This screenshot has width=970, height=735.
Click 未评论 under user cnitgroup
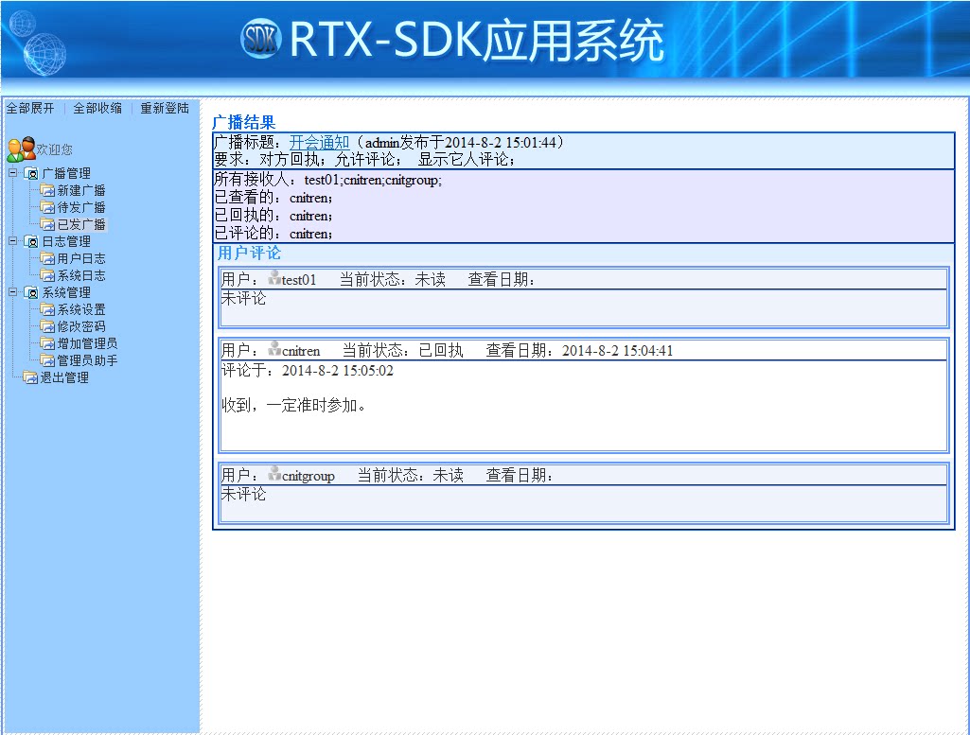point(244,494)
